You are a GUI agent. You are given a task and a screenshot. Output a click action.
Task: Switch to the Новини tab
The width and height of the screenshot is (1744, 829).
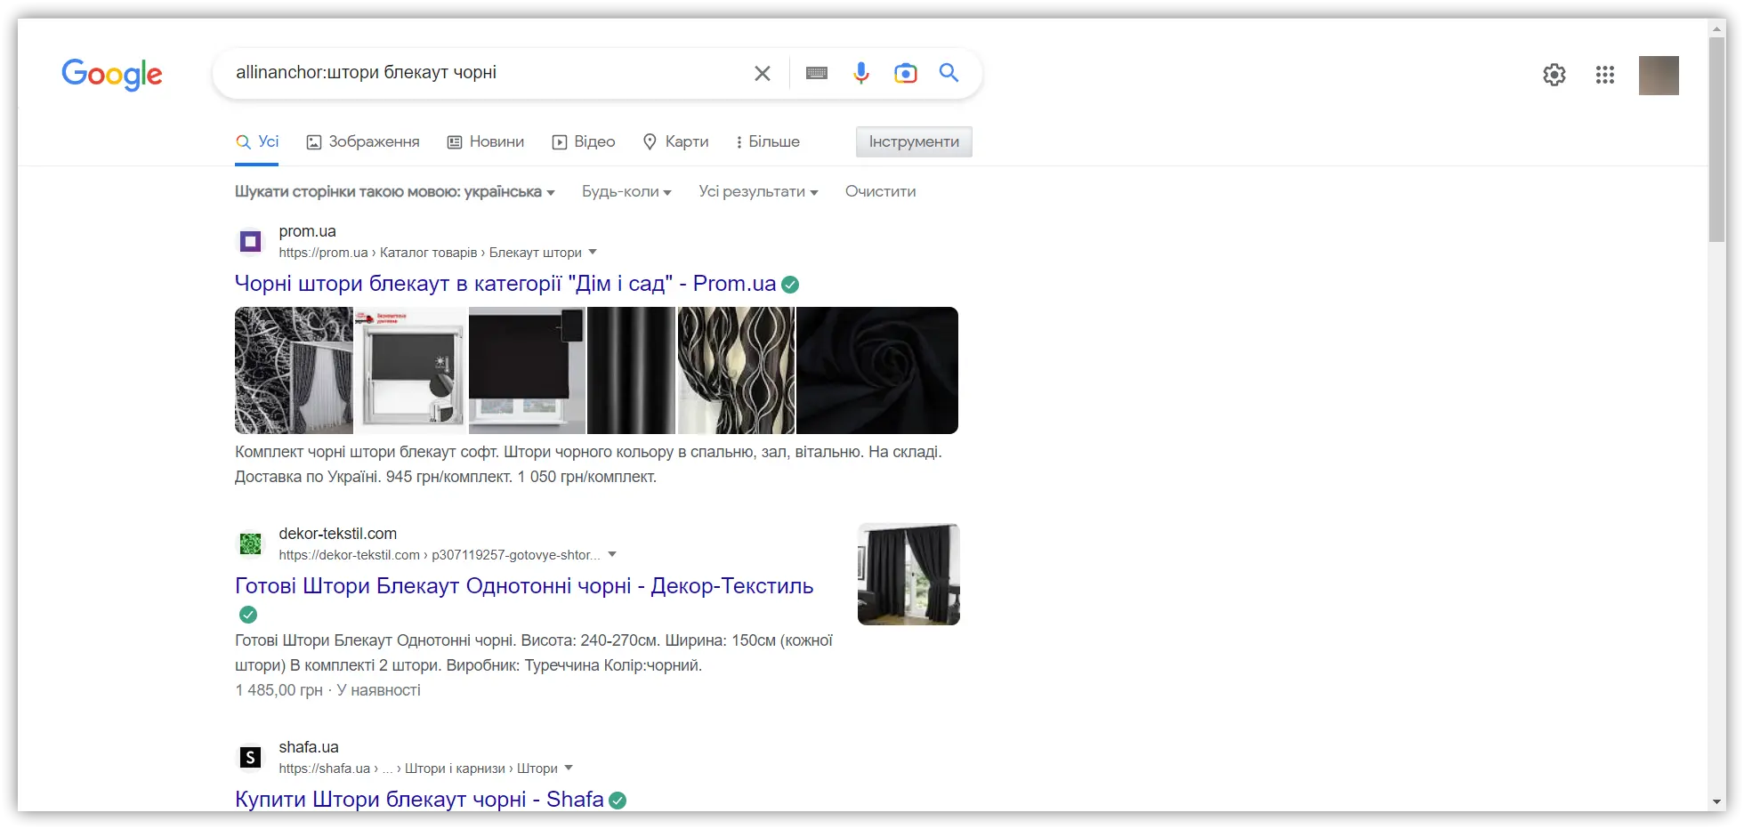(486, 141)
